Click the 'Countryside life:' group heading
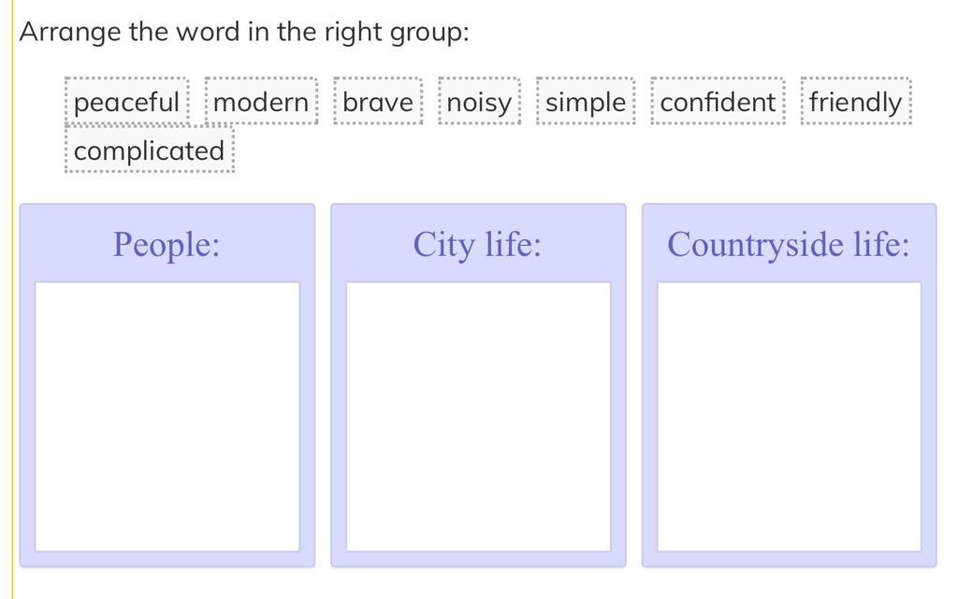Screen dimensions: 958x599 [x=789, y=245]
